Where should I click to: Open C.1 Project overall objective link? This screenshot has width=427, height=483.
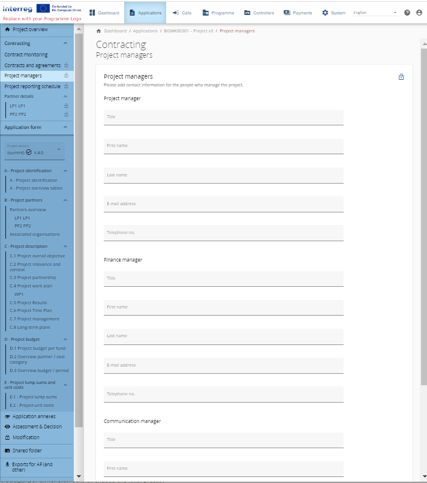tap(37, 256)
